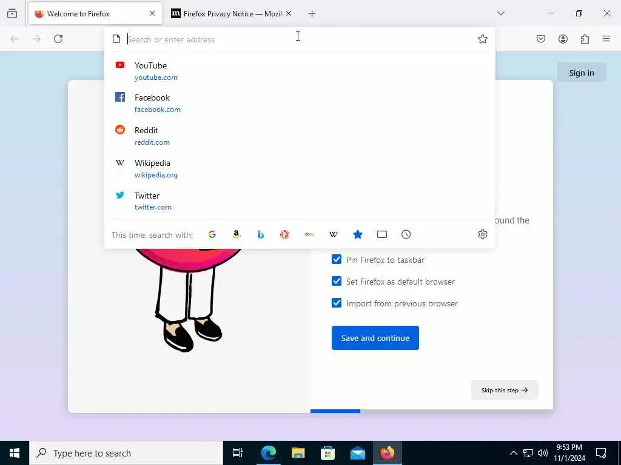
Task: Search this time with Bing
Action: [x=261, y=234]
